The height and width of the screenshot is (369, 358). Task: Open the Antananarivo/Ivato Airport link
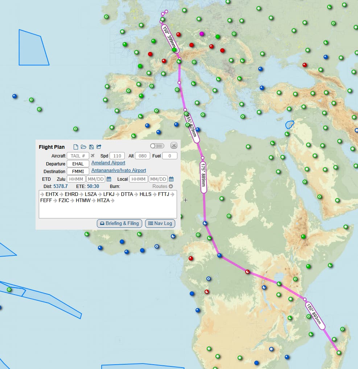pyautogui.click(x=119, y=171)
